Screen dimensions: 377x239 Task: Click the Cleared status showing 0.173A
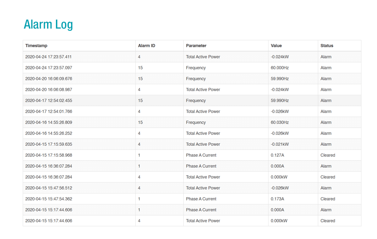(328, 198)
